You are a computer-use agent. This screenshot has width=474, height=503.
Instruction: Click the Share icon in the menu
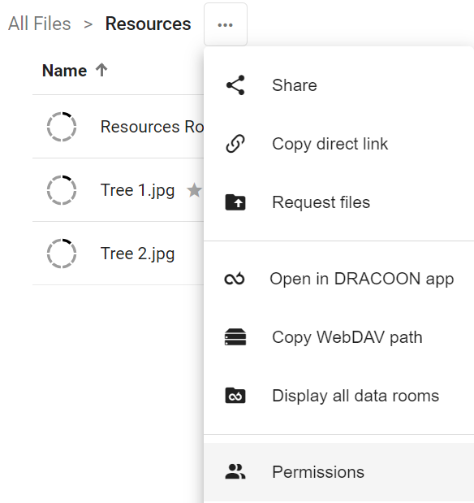(235, 85)
